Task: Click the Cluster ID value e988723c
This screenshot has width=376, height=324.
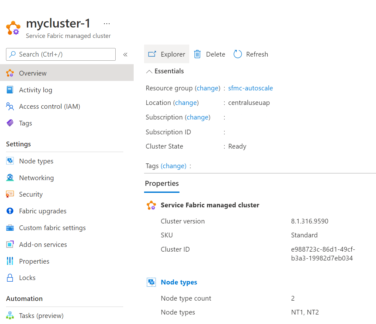Action: tap(323, 254)
